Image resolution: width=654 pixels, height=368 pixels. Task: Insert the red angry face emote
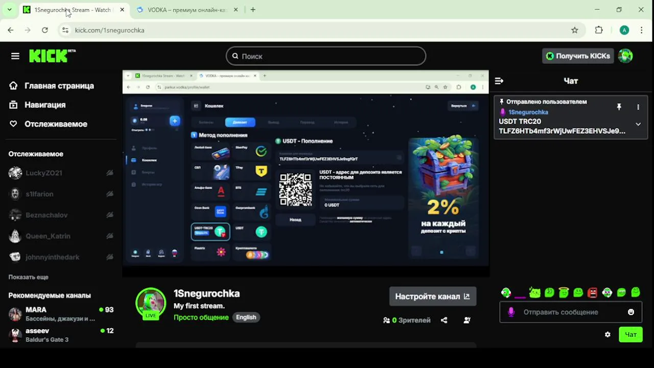[592, 292]
